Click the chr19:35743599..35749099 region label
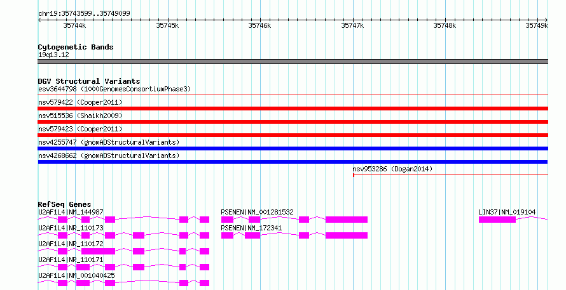 pos(84,13)
